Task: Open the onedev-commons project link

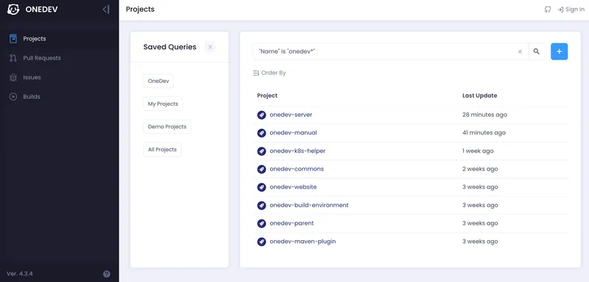Action: click(297, 169)
